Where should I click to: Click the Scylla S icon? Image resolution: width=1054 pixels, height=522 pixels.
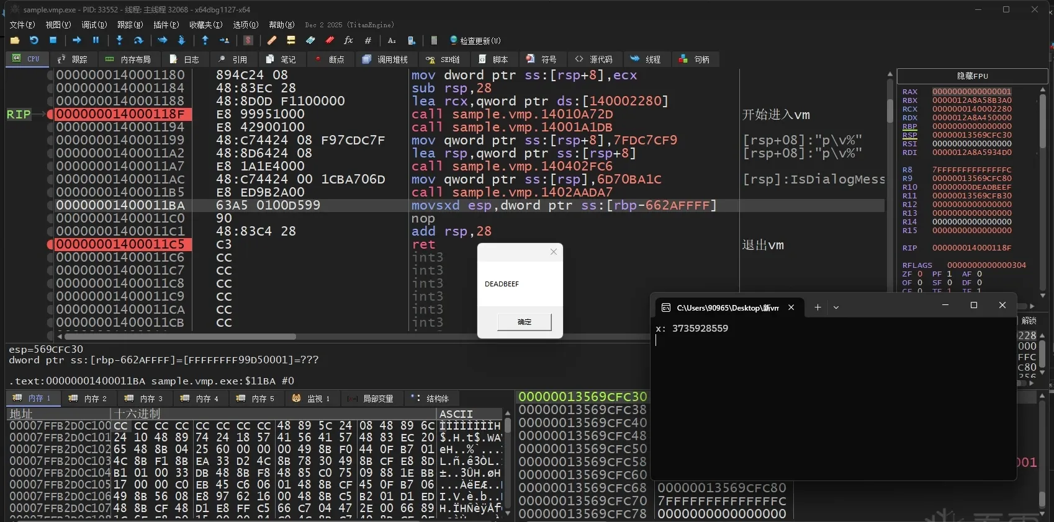(248, 40)
